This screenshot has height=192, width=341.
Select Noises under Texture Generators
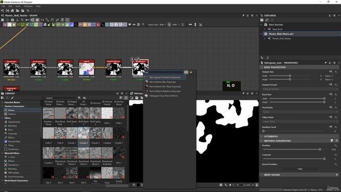(x=11, y=110)
